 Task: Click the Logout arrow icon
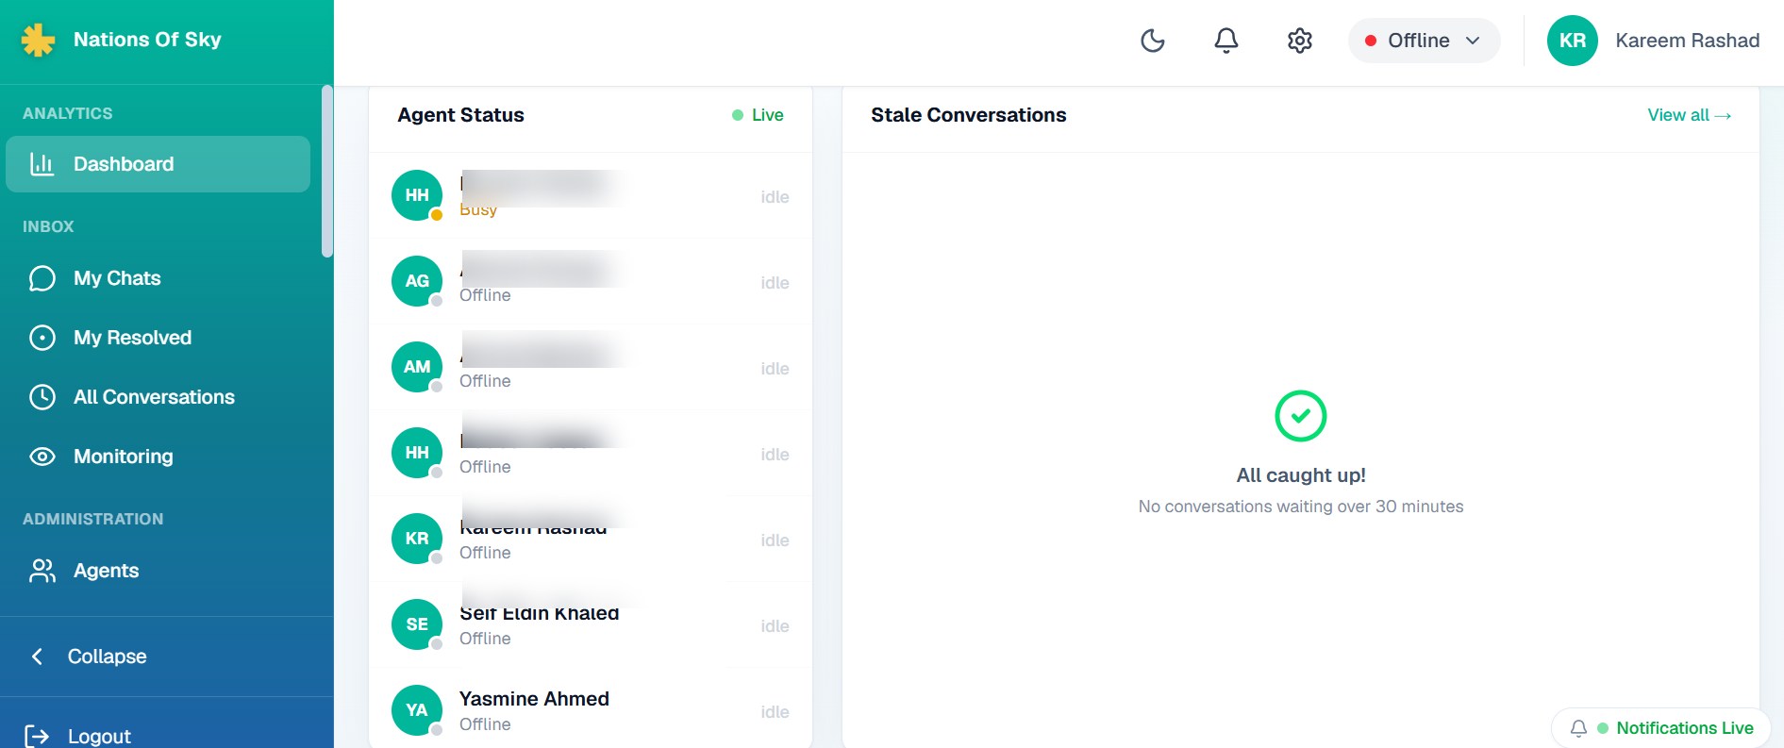(37, 736)
